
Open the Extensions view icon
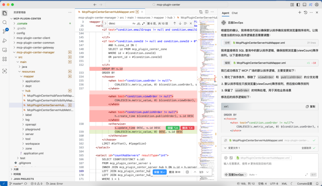click(x=4, y=59)
